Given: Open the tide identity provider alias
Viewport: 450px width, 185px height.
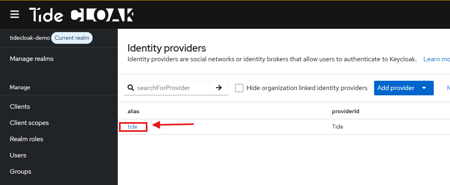Looking at the screenshot, I should tap(132, 127).
